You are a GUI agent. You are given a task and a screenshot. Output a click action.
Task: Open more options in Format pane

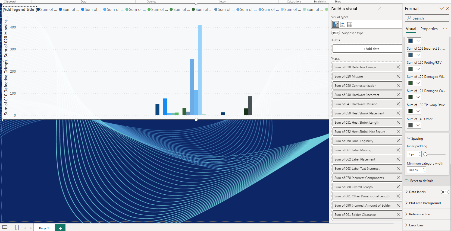click(445, 29)
